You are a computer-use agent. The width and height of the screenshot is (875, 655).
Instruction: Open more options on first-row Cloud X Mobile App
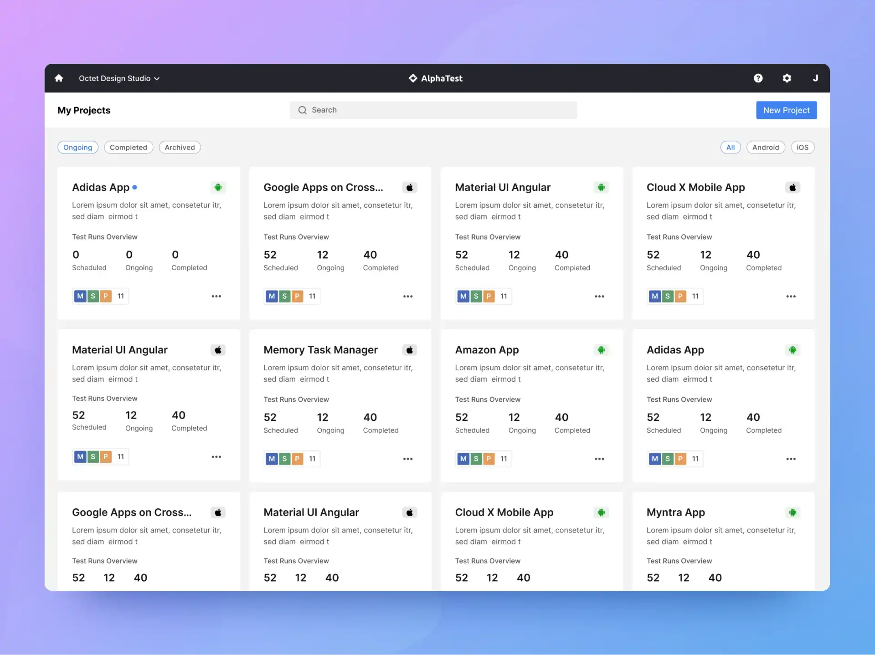tap(791, 296)
